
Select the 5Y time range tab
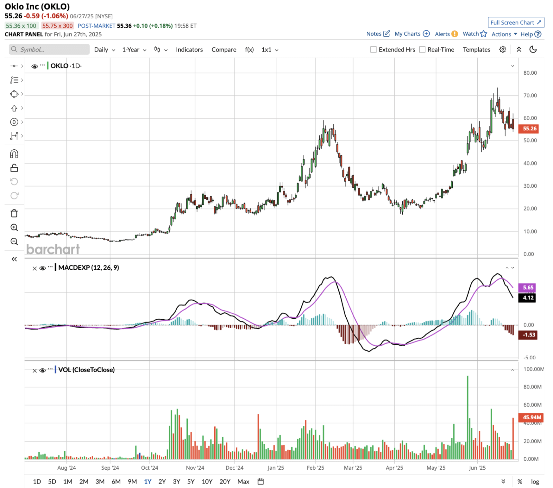190,481
